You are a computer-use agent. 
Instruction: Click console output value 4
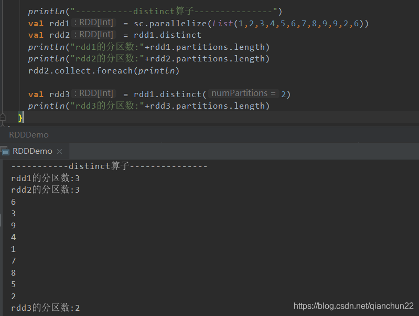click(x=13, y=237)
